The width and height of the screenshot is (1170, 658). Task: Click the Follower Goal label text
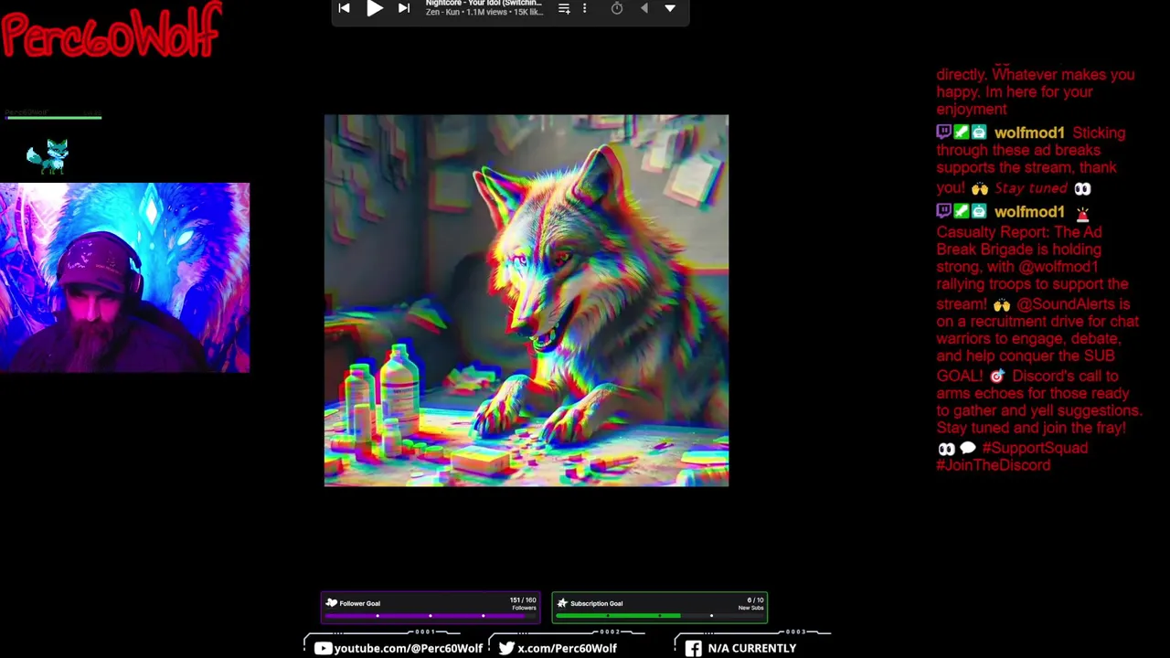point(360,603)
